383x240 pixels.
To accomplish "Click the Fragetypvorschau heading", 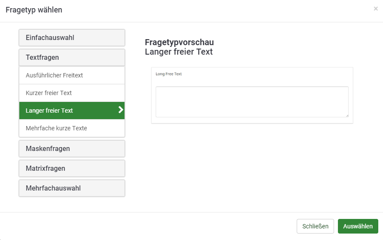I will coord(179,42).
